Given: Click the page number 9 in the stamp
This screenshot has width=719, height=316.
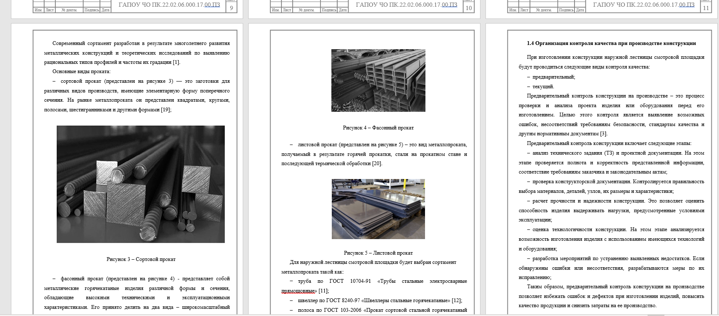Looking at the screenshot, I should [231, 8].
